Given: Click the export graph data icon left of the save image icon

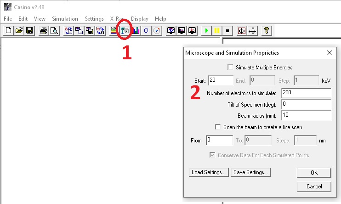Looking at the screenshot, I should (68, 30).
